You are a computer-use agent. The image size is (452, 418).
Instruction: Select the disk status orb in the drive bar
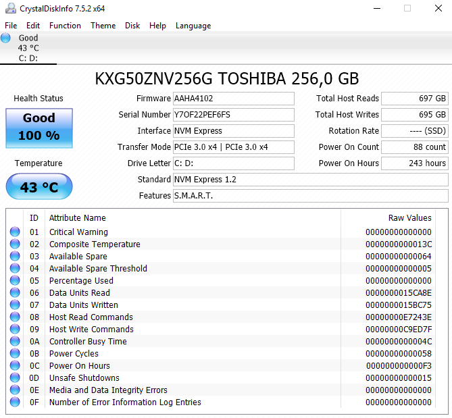5,38
